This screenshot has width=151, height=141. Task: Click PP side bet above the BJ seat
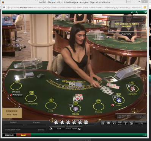click(132, 83)
